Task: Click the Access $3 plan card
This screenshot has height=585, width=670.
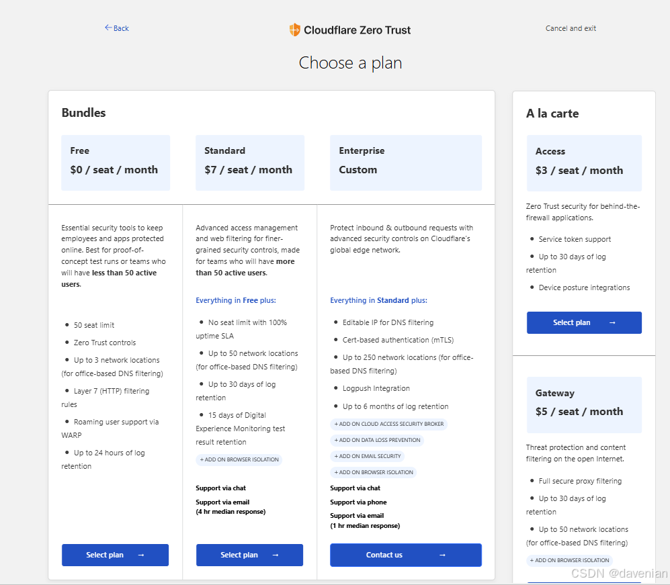Action: 584,163
